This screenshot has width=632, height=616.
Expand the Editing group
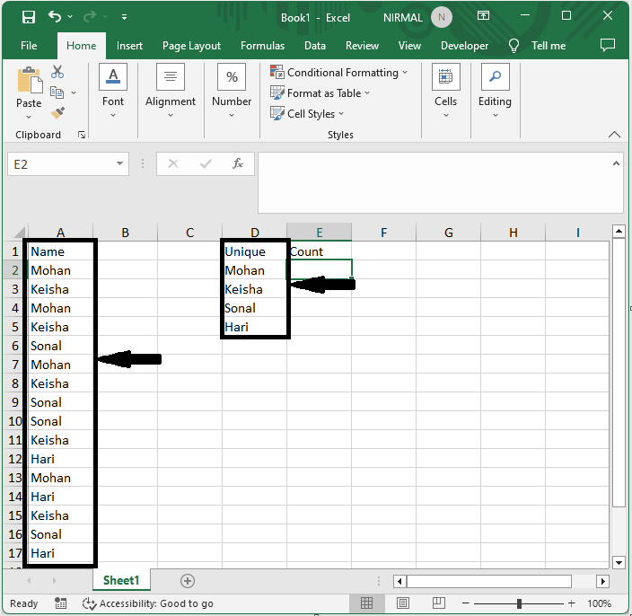point(495,91)
